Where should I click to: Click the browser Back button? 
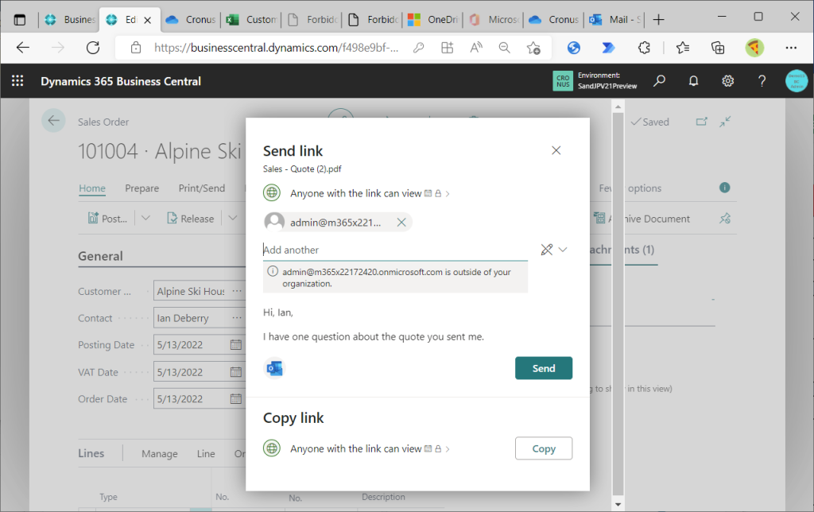point(23,48)
